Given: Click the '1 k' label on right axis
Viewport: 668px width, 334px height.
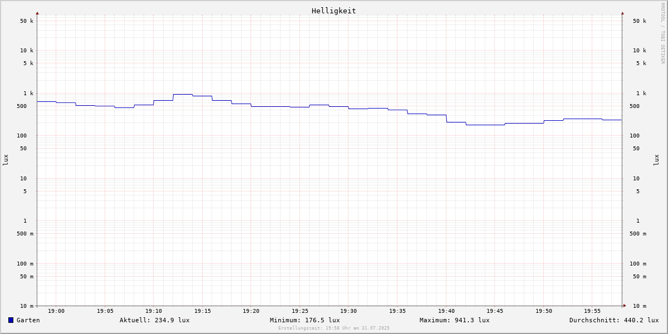Looking at the screenshot, I should point(641,94).
